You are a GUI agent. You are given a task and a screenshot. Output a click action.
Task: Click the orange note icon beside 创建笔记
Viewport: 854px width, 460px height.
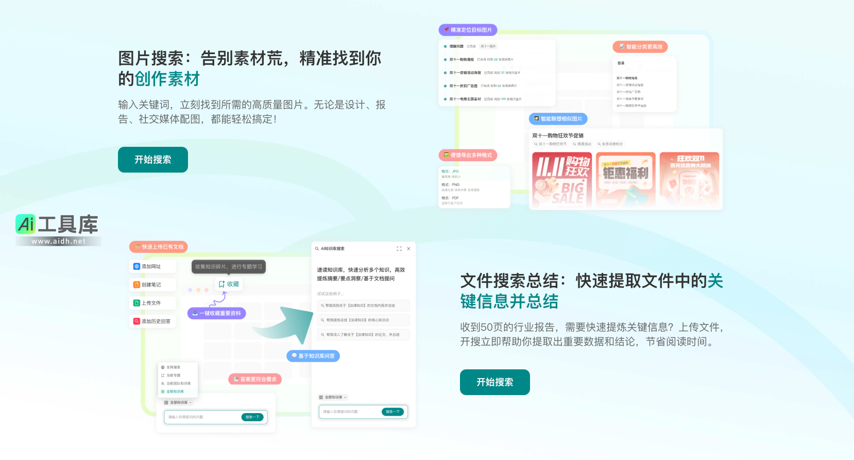point(136,285)
